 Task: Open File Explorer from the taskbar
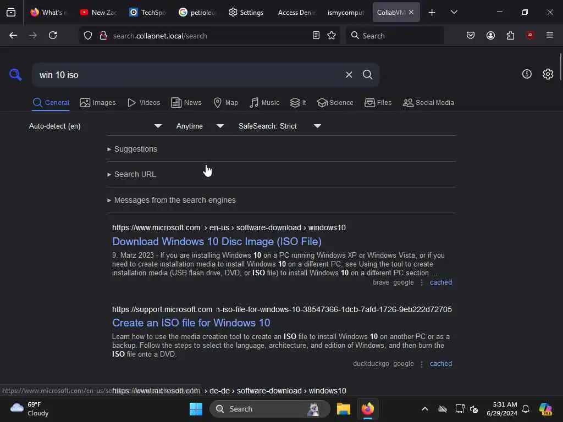(x=343, y=409)
